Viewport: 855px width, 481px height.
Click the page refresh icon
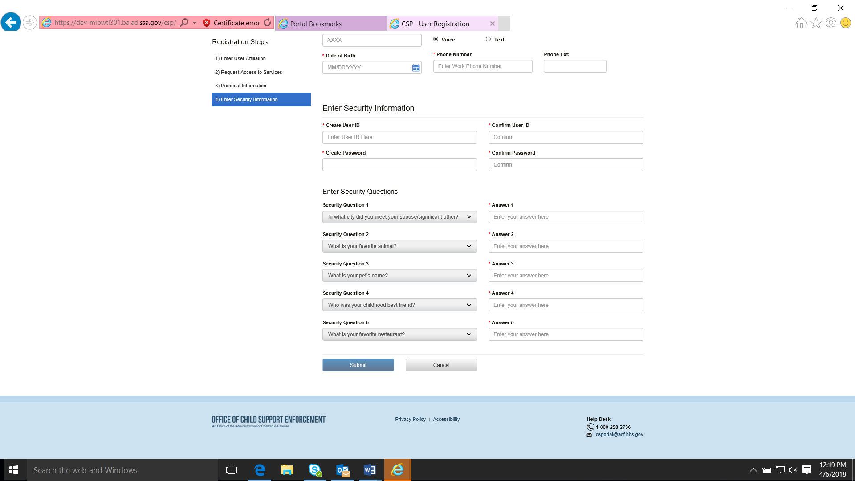coord(267,23)
